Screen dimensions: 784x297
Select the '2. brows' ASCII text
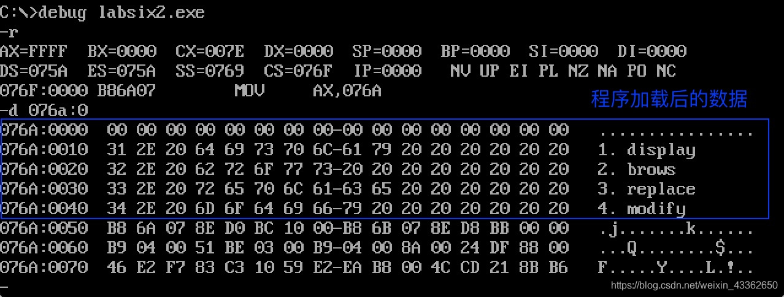point(637,170)
